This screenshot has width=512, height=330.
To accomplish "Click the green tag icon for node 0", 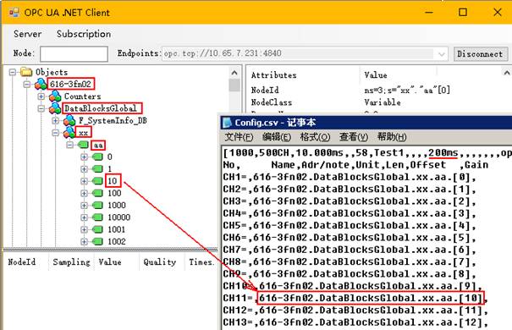I will [97, 157].
